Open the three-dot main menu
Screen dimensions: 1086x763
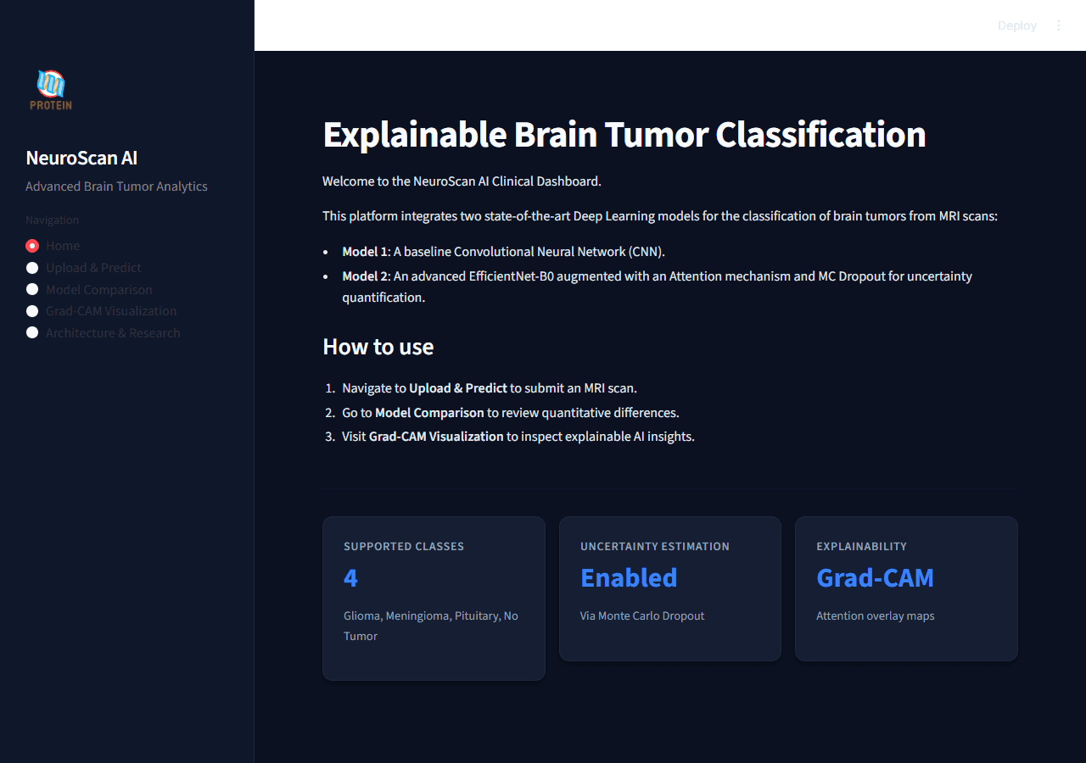coord(1058,25)
